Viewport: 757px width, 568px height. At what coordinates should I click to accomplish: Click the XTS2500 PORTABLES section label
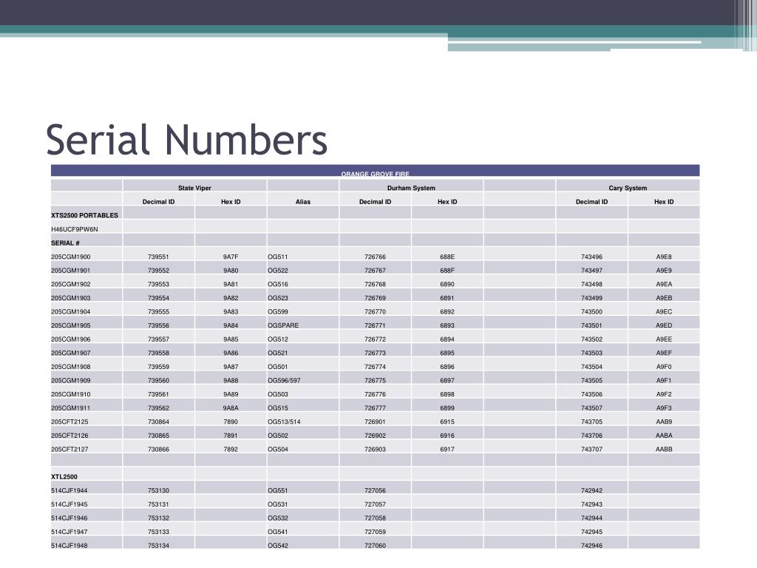coord(84,215)
